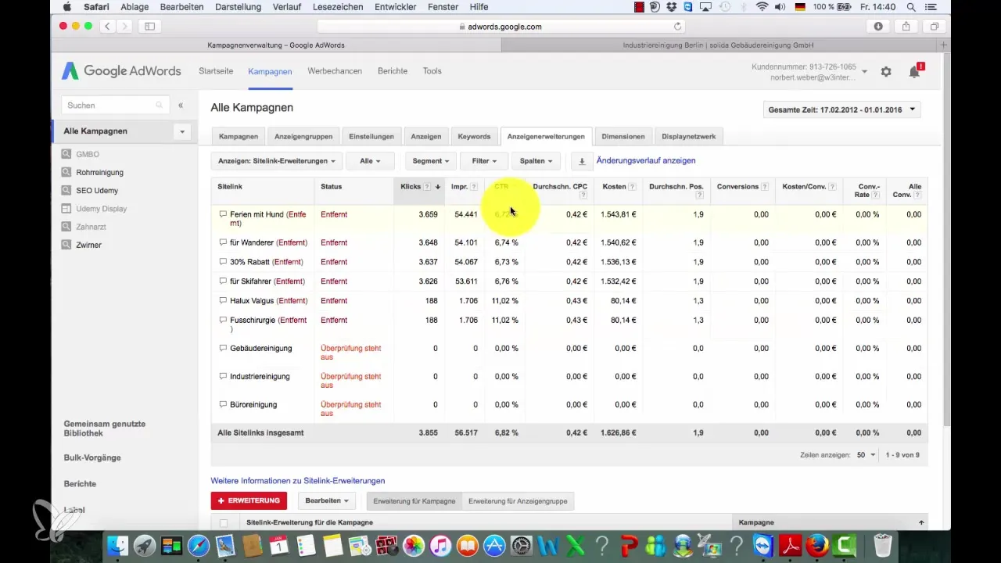Image resolution: width=1001 pixels, height=563 pixels.
Task: Switch to the Keywords tab
Action: 474,136
